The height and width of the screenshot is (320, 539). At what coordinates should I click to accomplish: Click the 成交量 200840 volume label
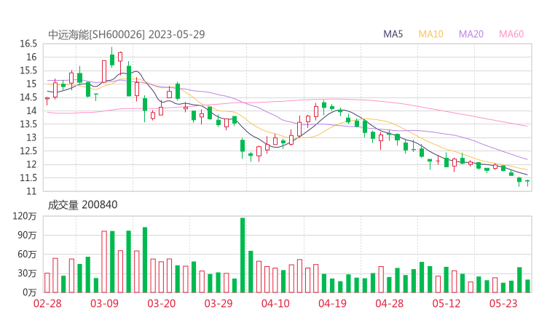(x=82, y=204)
